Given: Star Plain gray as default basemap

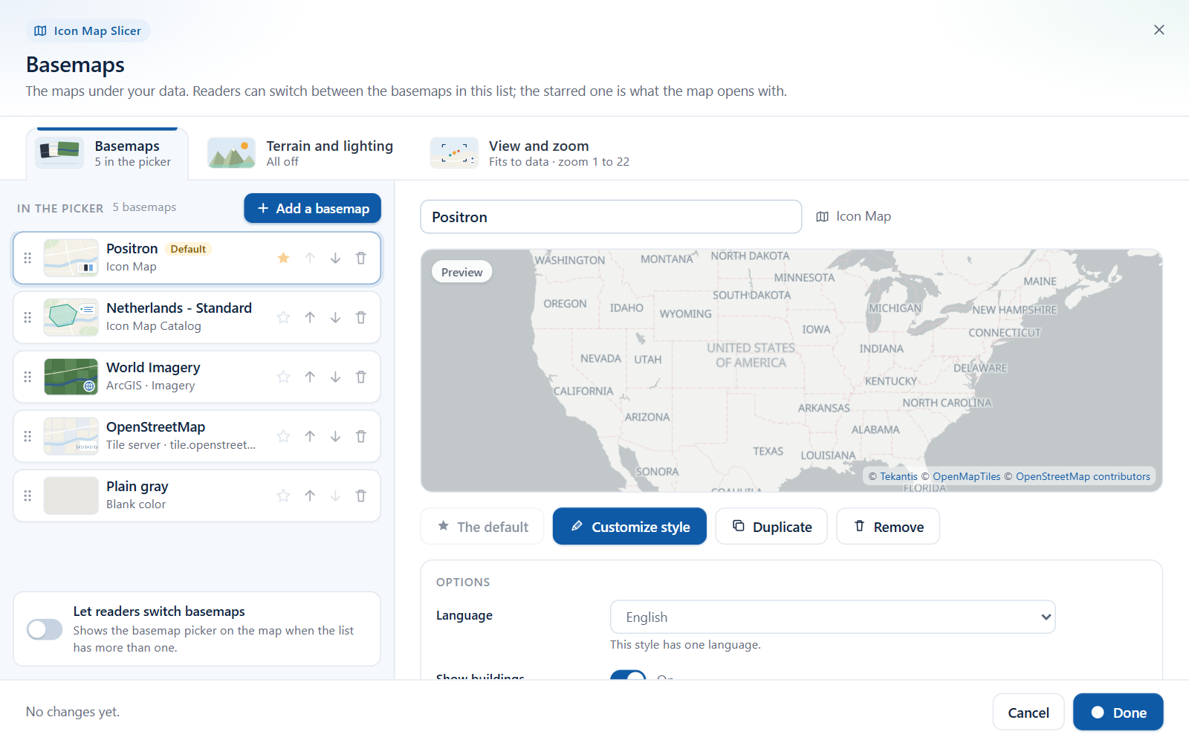Looking at the screenshot, I should click(x=283, y=496).
